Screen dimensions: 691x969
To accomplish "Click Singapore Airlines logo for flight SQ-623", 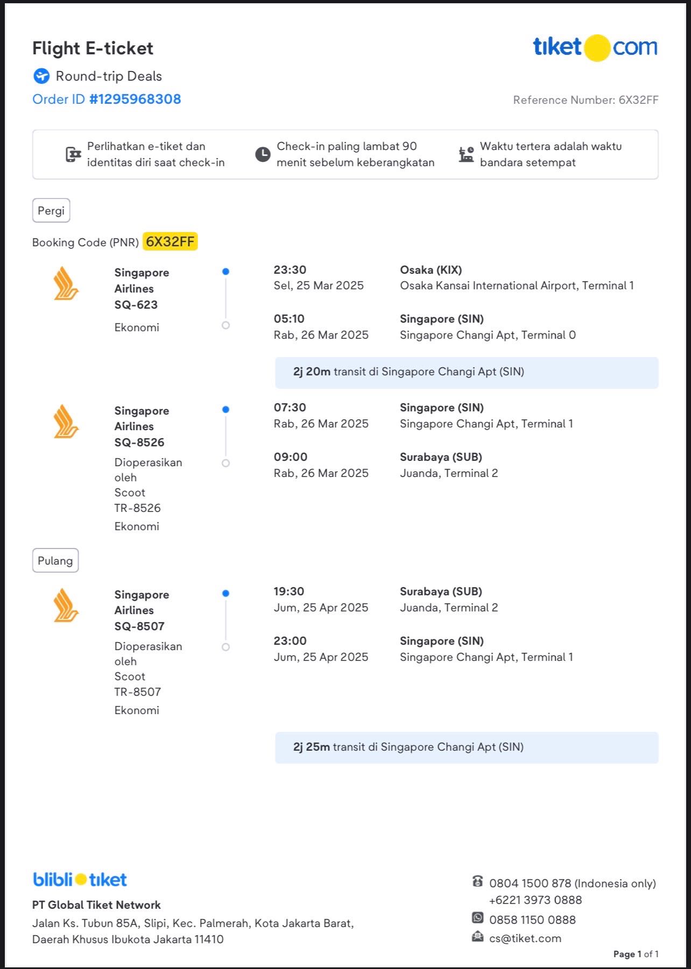I will click(66, 283).
